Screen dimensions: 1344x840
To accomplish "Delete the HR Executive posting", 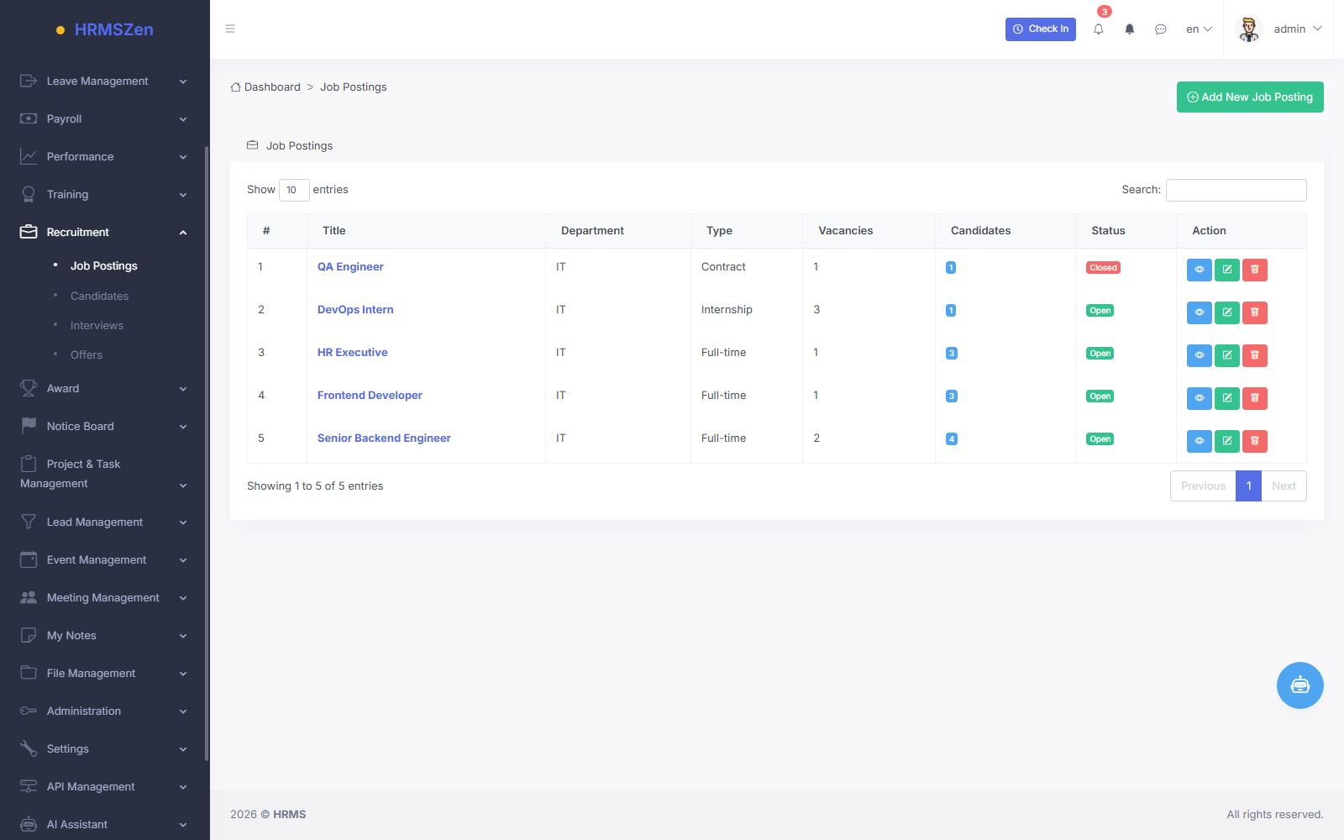I will (1255, 355).
